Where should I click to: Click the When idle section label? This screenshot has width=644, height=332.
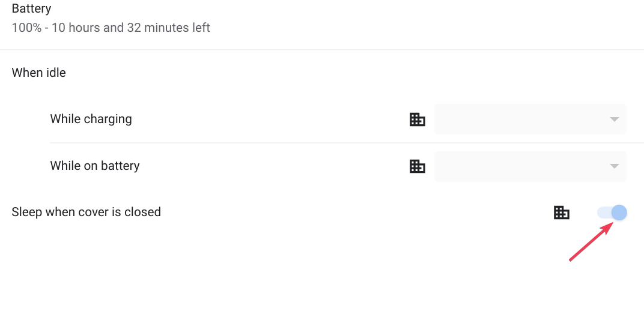pos(38,73)
